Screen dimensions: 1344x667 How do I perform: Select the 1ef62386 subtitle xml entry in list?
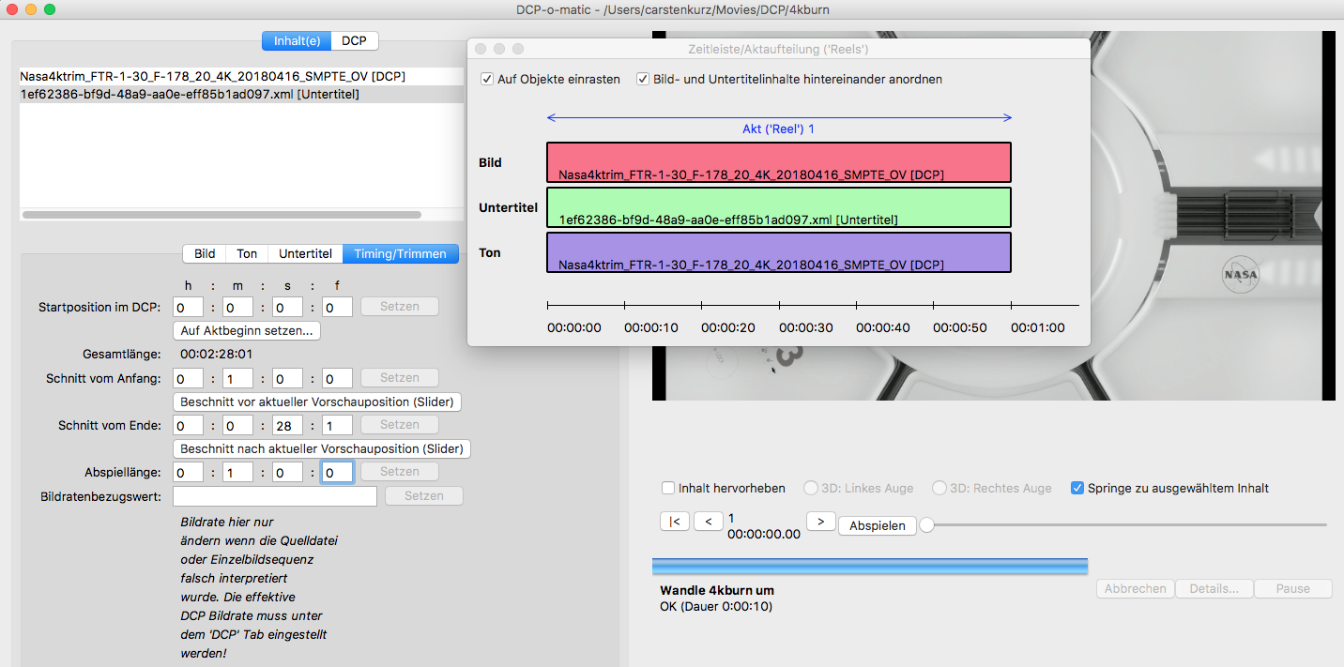point(241,94)
